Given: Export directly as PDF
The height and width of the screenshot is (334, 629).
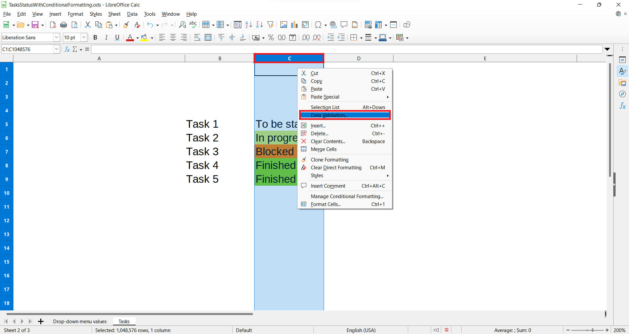Looking at the screenshot, I should tap(53, 25).
